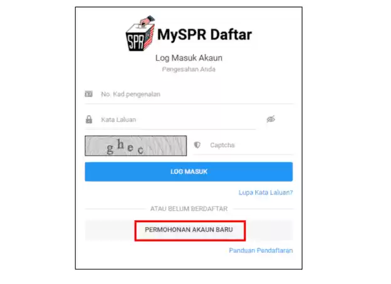Click the SPR ballot box logo

(x=140, y=33)
